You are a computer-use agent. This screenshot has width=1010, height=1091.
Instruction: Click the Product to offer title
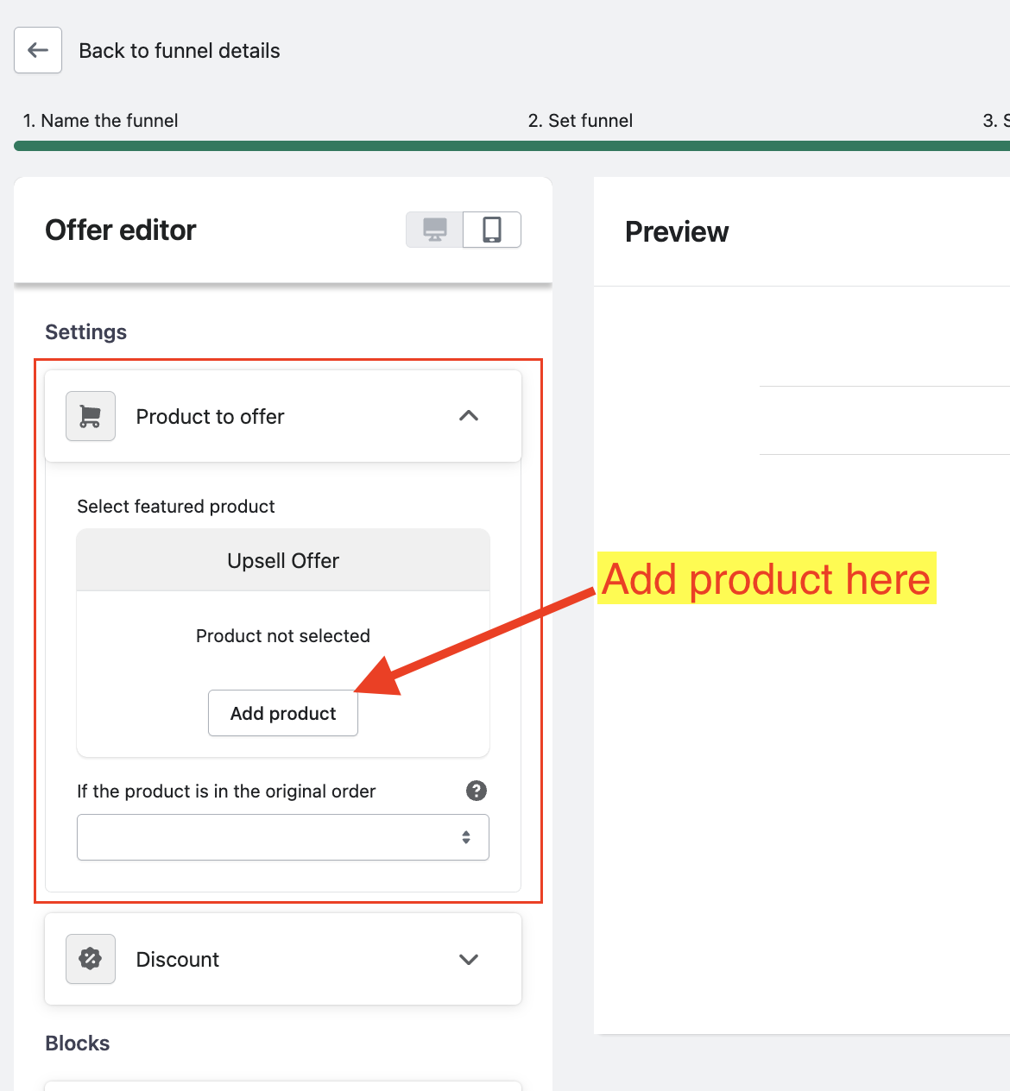click(210, 417)
